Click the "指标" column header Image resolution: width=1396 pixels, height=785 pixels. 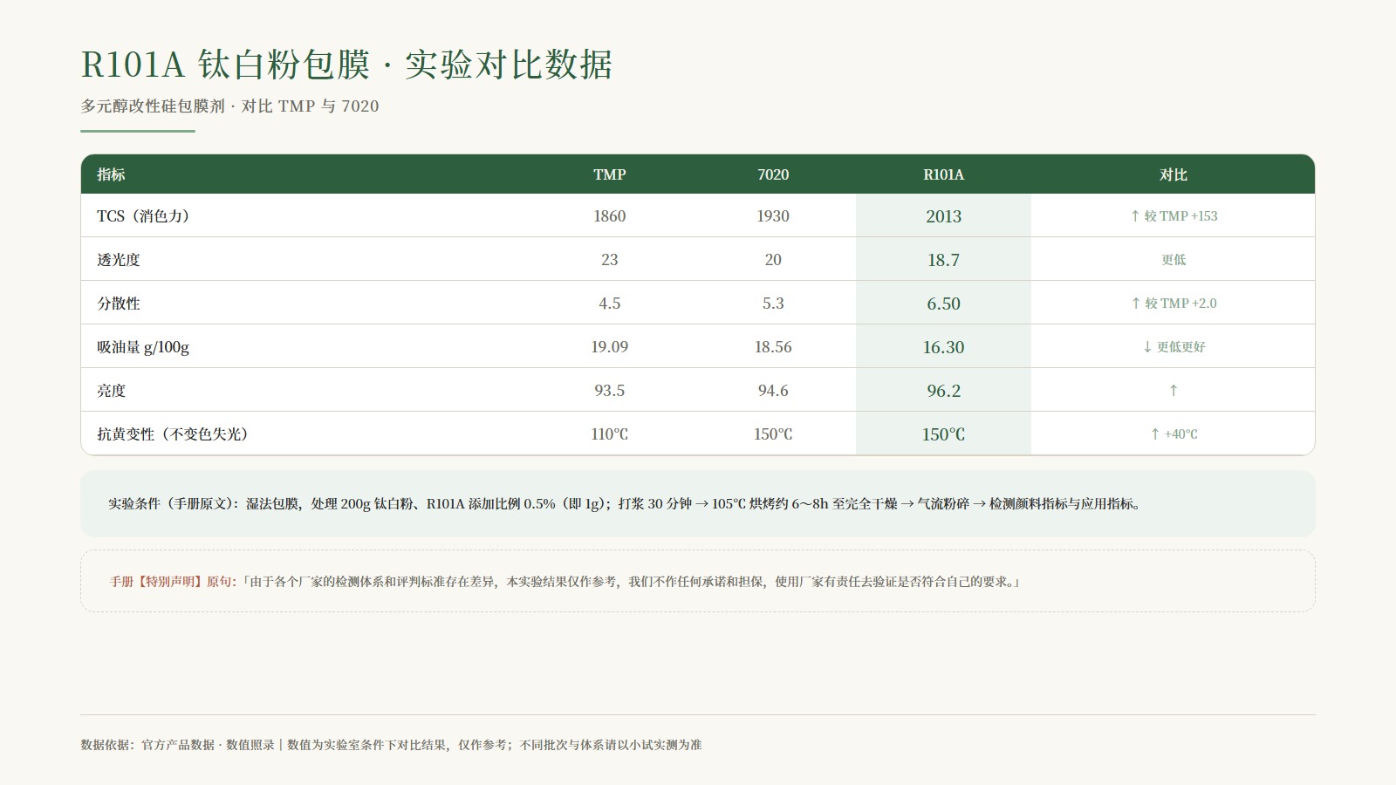(x=111, y=174)
